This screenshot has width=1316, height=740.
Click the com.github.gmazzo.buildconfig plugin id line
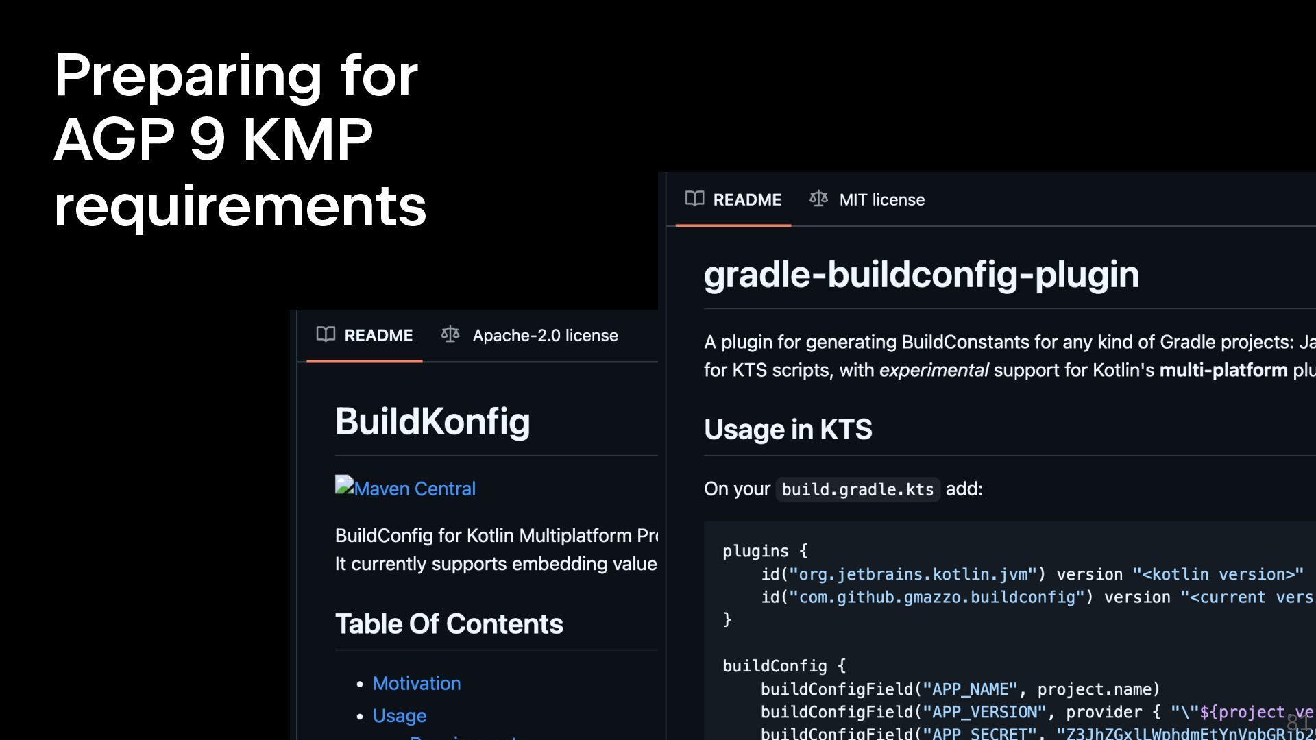click(938, 597)
